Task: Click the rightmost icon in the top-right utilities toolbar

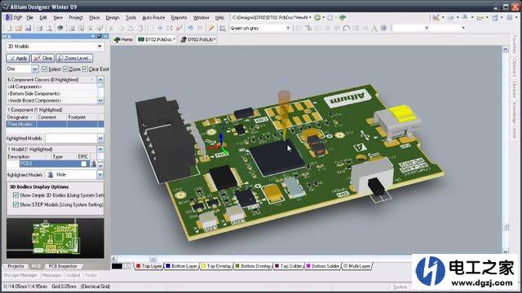Action: (x=509, y=18)
